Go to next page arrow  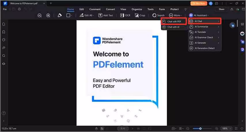click(x=133, y=129)
